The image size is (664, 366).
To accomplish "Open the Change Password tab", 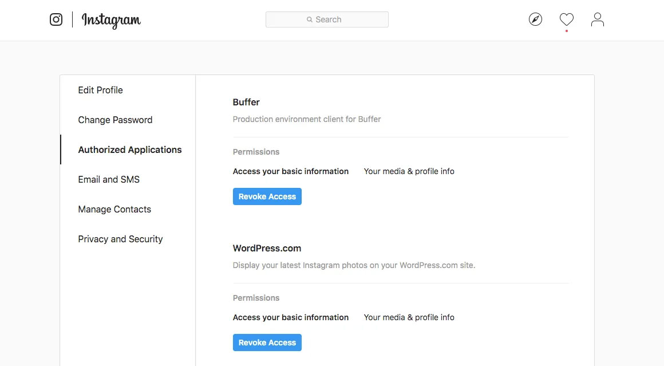I will (x=115, y=120).
